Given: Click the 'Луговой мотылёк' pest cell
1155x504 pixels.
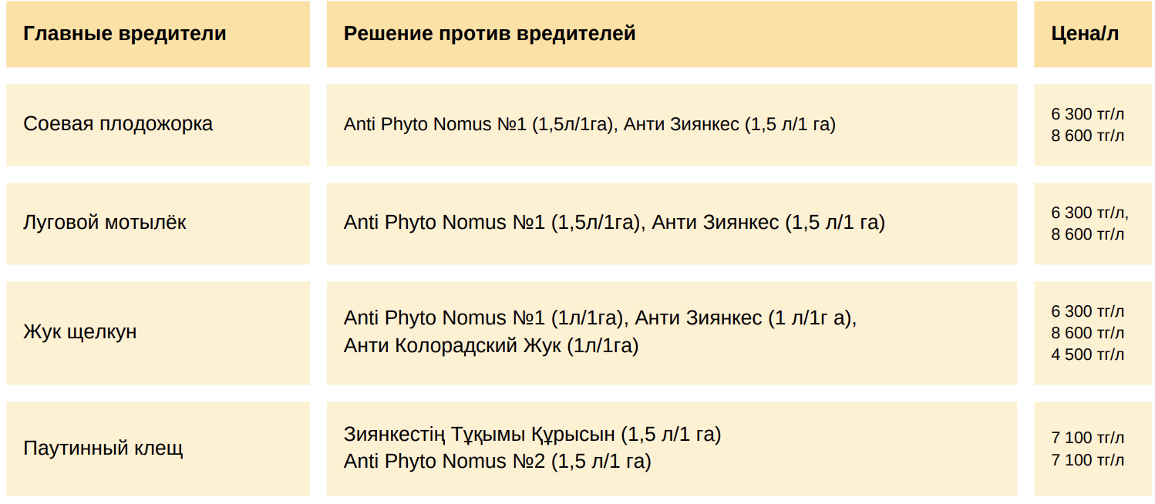Looking at the screenshot, I should pos(158,223).
